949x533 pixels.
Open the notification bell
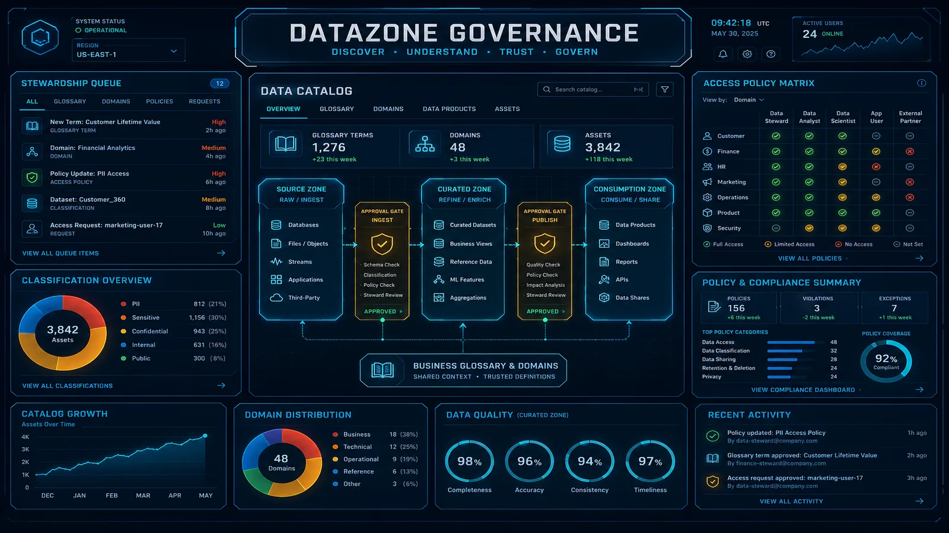click(723, 54)
